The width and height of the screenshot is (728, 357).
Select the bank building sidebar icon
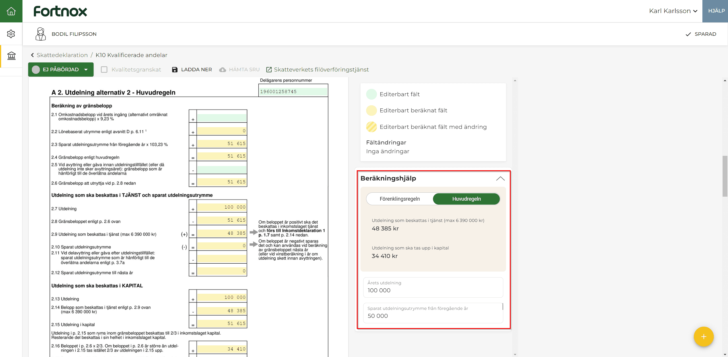(11, 56)
